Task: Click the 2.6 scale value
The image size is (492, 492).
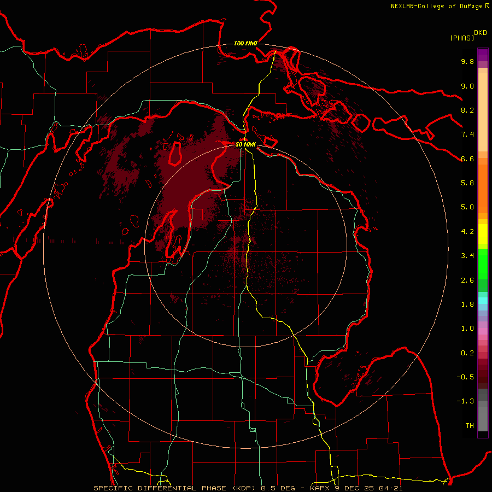Action: click(x=467, y=280)
